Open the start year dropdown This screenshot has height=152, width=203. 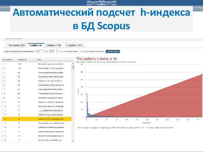pos(40,52)
